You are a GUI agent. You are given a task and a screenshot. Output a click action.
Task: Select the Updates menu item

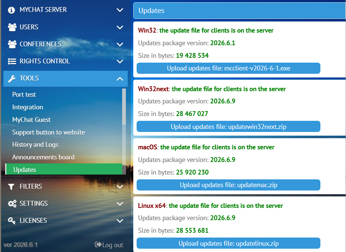tap(64, 169)
